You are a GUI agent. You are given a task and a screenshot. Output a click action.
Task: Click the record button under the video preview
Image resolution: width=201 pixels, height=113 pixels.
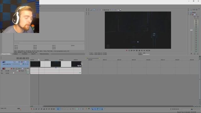(127, 51)
